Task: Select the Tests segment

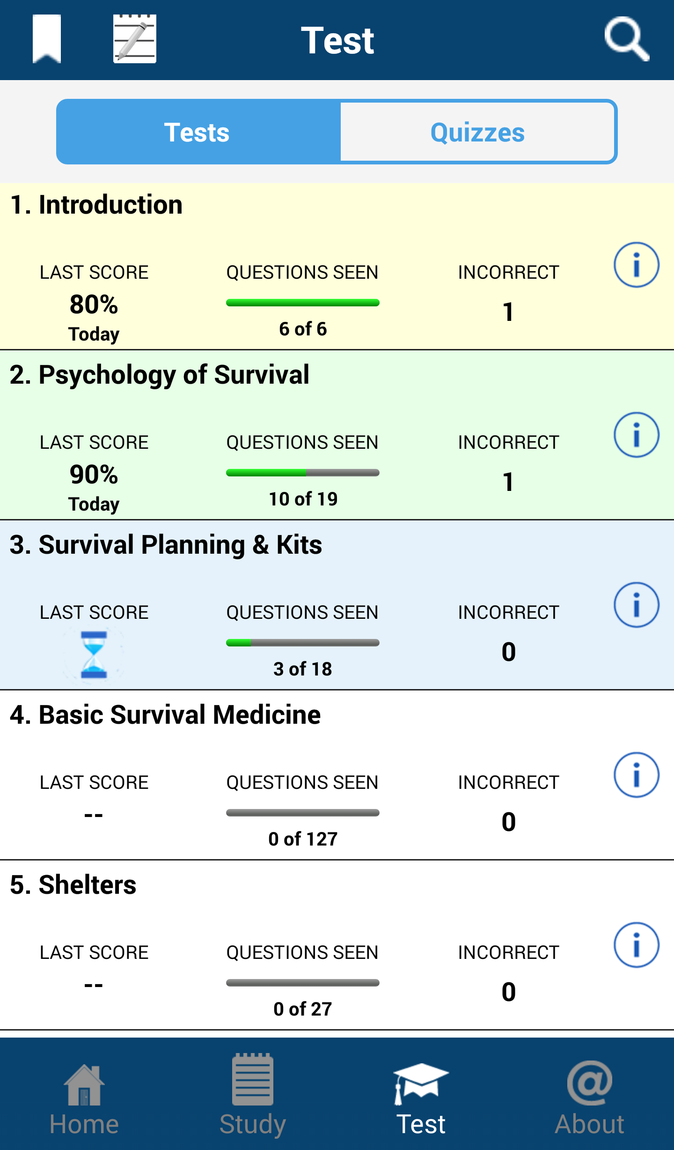Action: (198, 132)
